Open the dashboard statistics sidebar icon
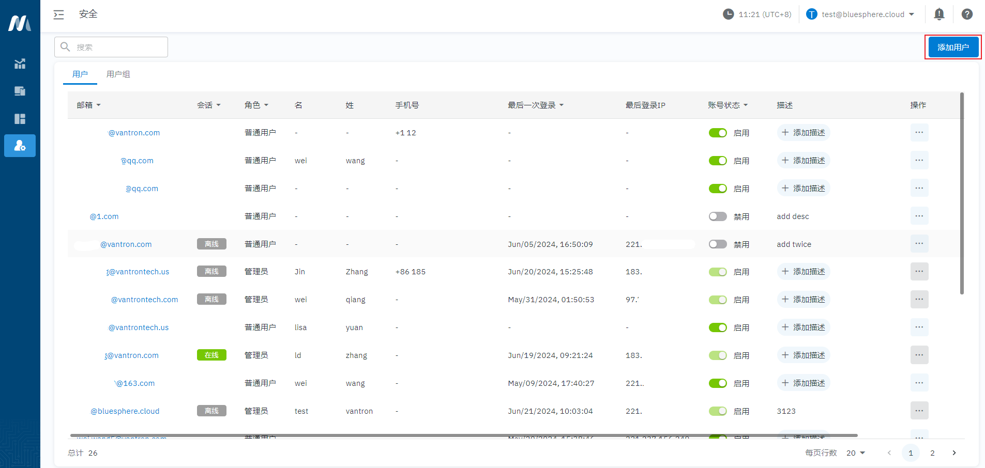Image resolution: width=985 pixels, height=468 pixels. 20,64
